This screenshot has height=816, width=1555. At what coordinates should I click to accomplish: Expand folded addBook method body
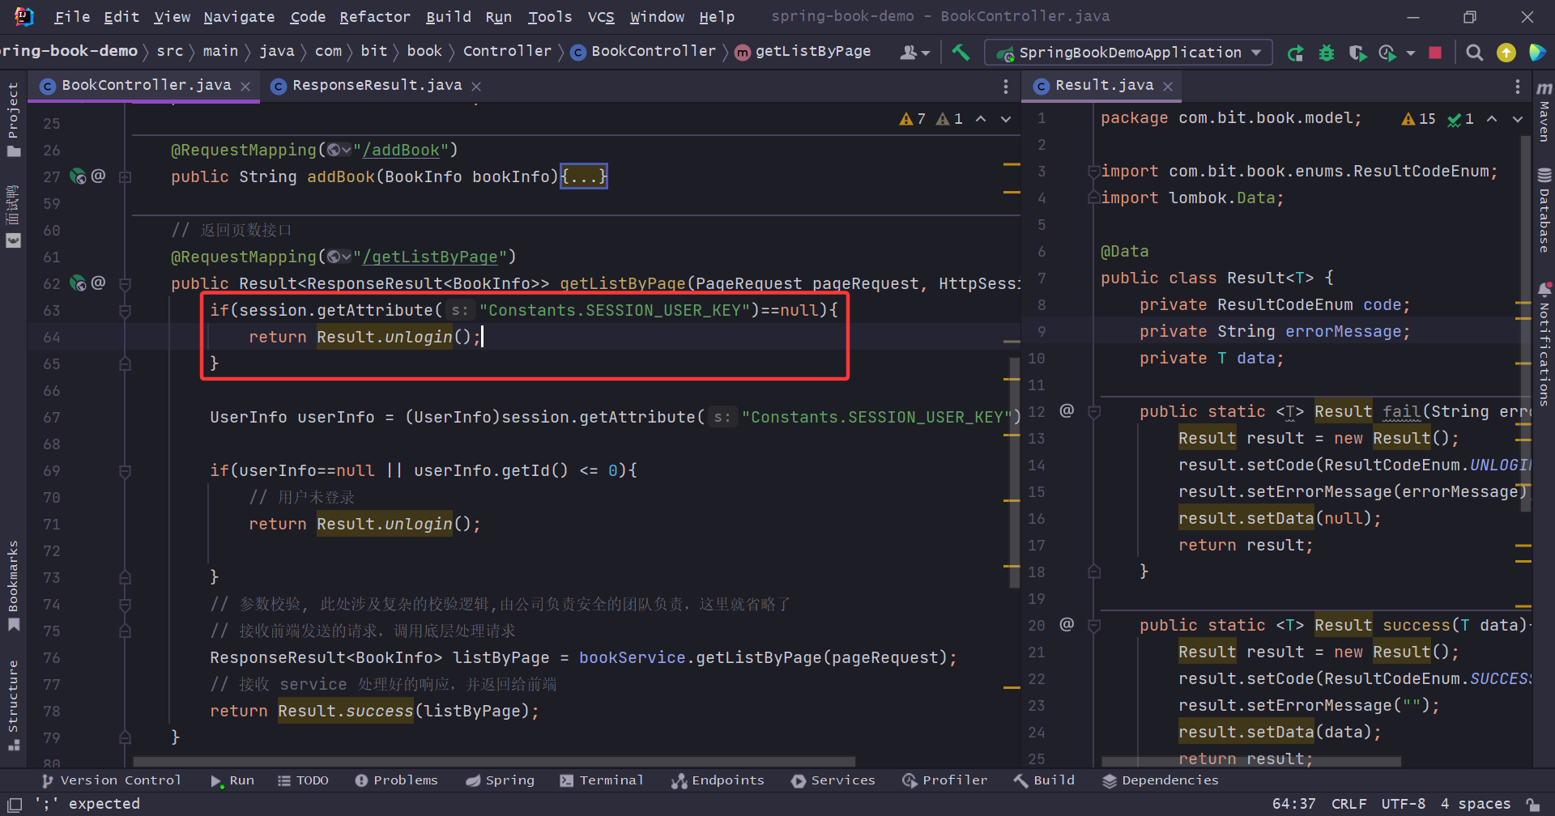584,176
